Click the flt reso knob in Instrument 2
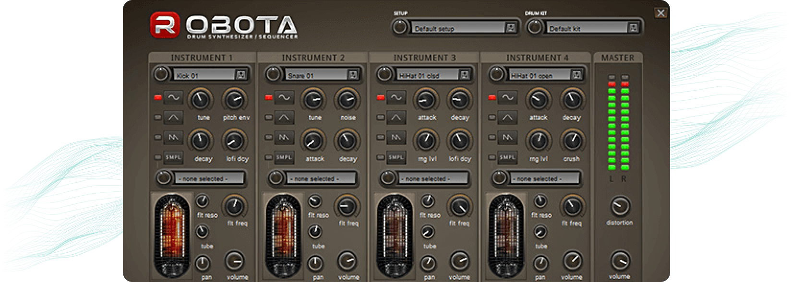792x282 pixels. [x=314, y=201]
